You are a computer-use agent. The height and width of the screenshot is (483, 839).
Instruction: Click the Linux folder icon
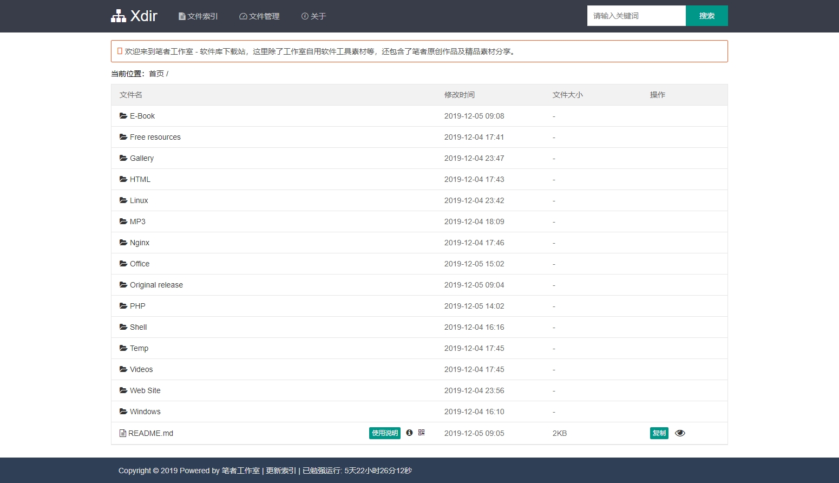[x=123, y=200]
